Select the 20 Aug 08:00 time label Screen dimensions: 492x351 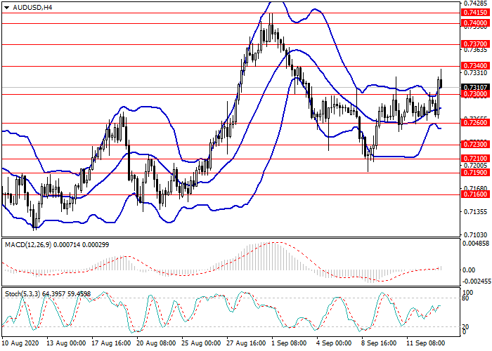coord(157,344)
